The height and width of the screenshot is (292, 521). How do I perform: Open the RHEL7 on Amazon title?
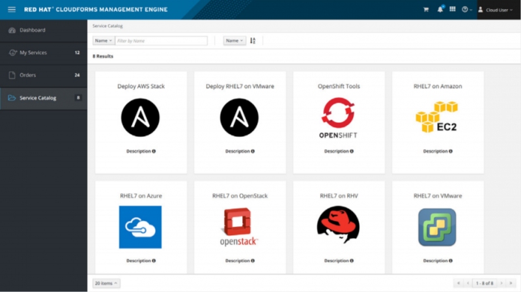(x=438, y=86)
